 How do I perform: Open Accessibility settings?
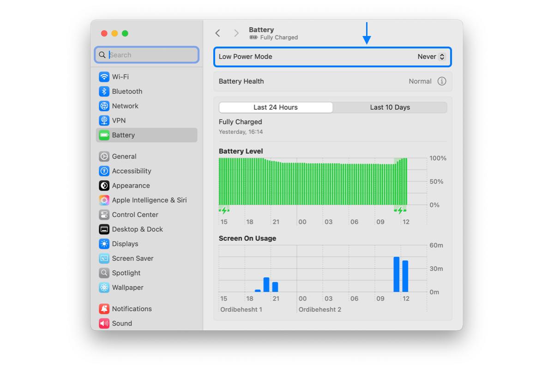pos(147,171)
